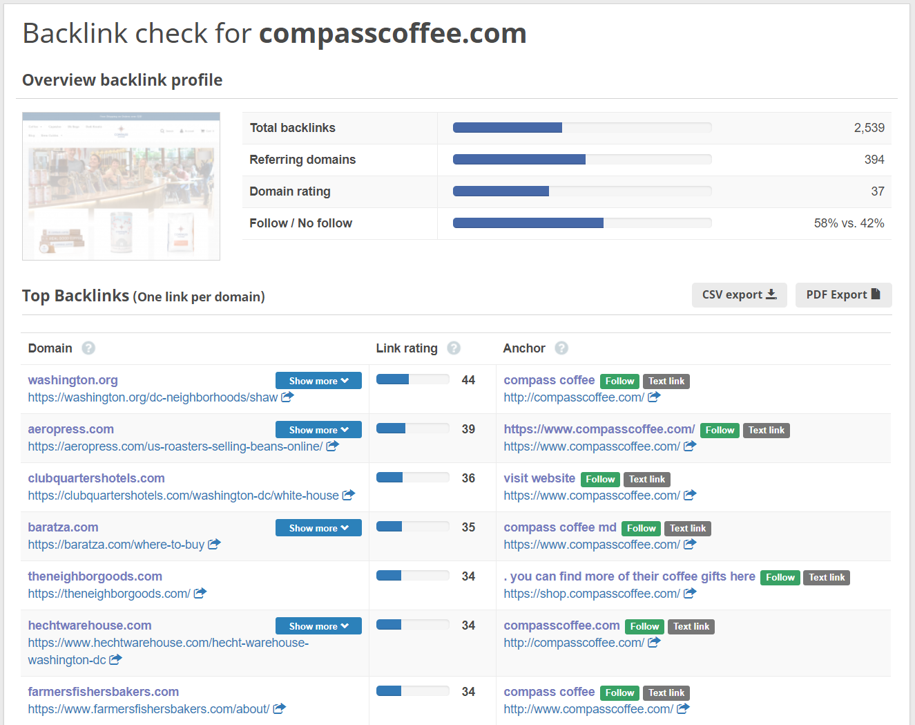This screenshot has height=725, width=915.
Task: Select the Link rating column header
Action: [x=407, y=348]
